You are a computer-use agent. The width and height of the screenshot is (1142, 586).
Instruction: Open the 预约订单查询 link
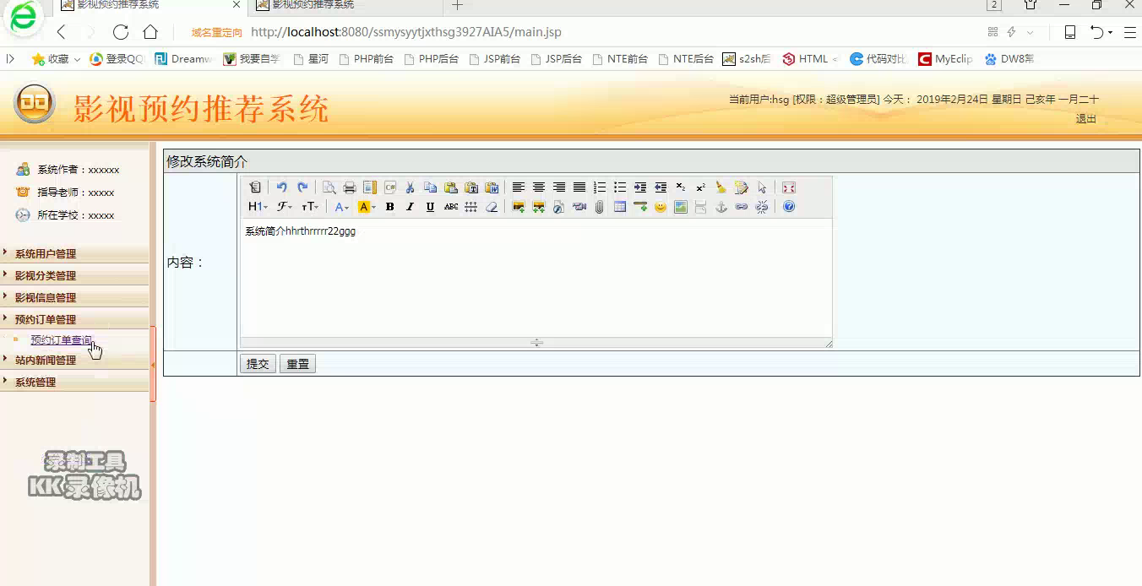62,340
